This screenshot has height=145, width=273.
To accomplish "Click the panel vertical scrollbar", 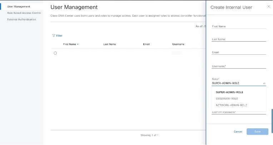I will tap(272, 121).
